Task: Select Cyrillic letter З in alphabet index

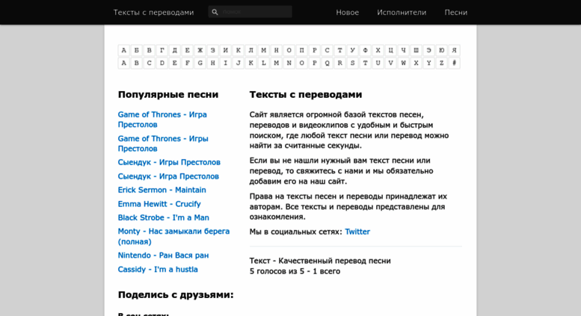Action: click(212, 50)
